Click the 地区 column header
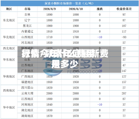 coord(9,9)
